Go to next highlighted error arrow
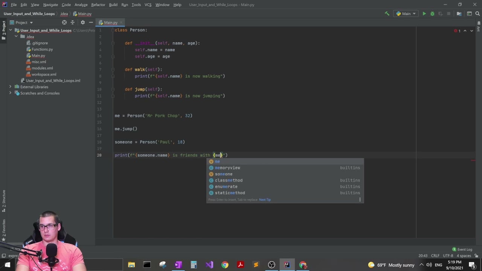The width and height of the screenshot is (482, 271). coord(471,30)
